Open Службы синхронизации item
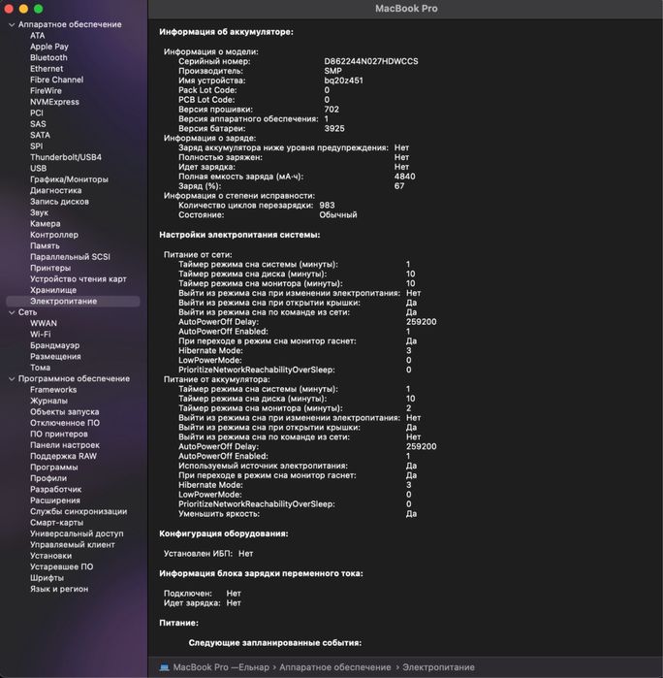Screen dimensions: 663x678 79,511
